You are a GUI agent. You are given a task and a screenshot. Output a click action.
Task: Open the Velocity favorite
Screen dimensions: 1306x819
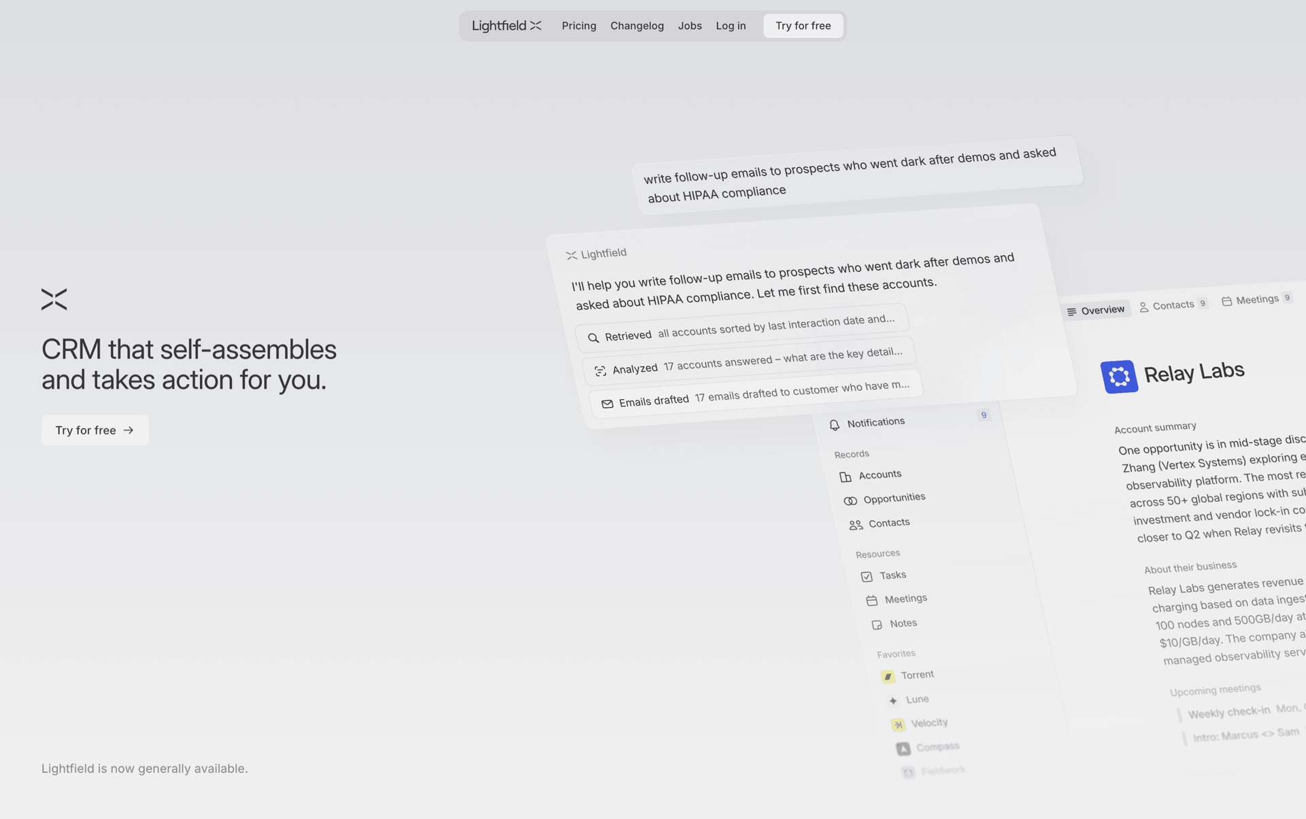(928, 722)
